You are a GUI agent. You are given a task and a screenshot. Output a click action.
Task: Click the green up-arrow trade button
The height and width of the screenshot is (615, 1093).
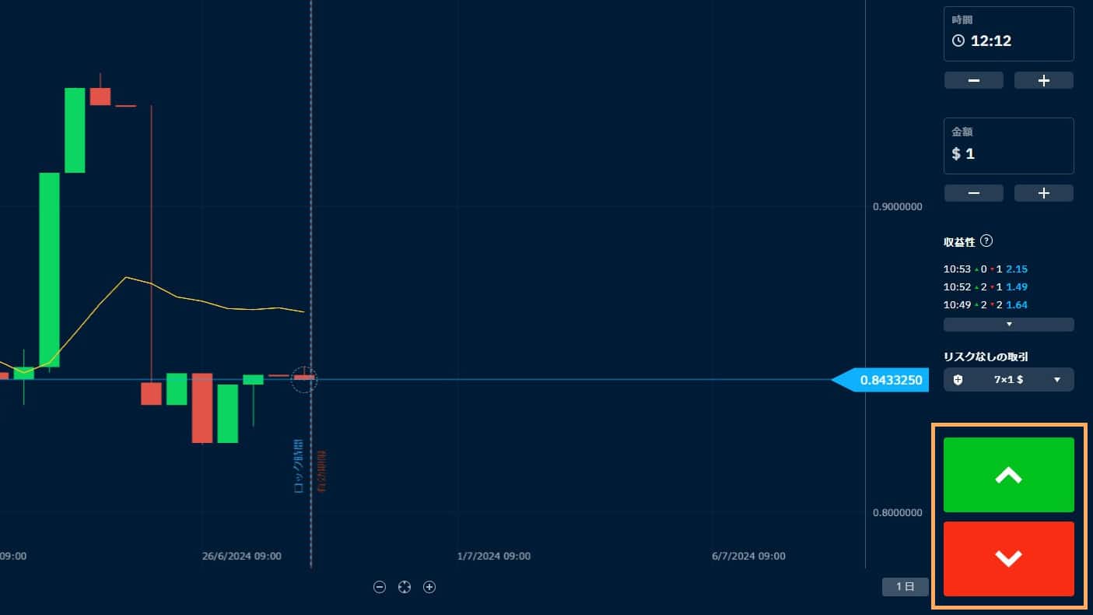click(1008, 475)
